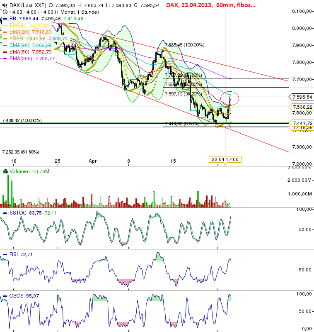Screen dimensions: 314x332
Task: Click the 7.885,45 (100.00%) Fibonacci label
Action: (185, 45)
